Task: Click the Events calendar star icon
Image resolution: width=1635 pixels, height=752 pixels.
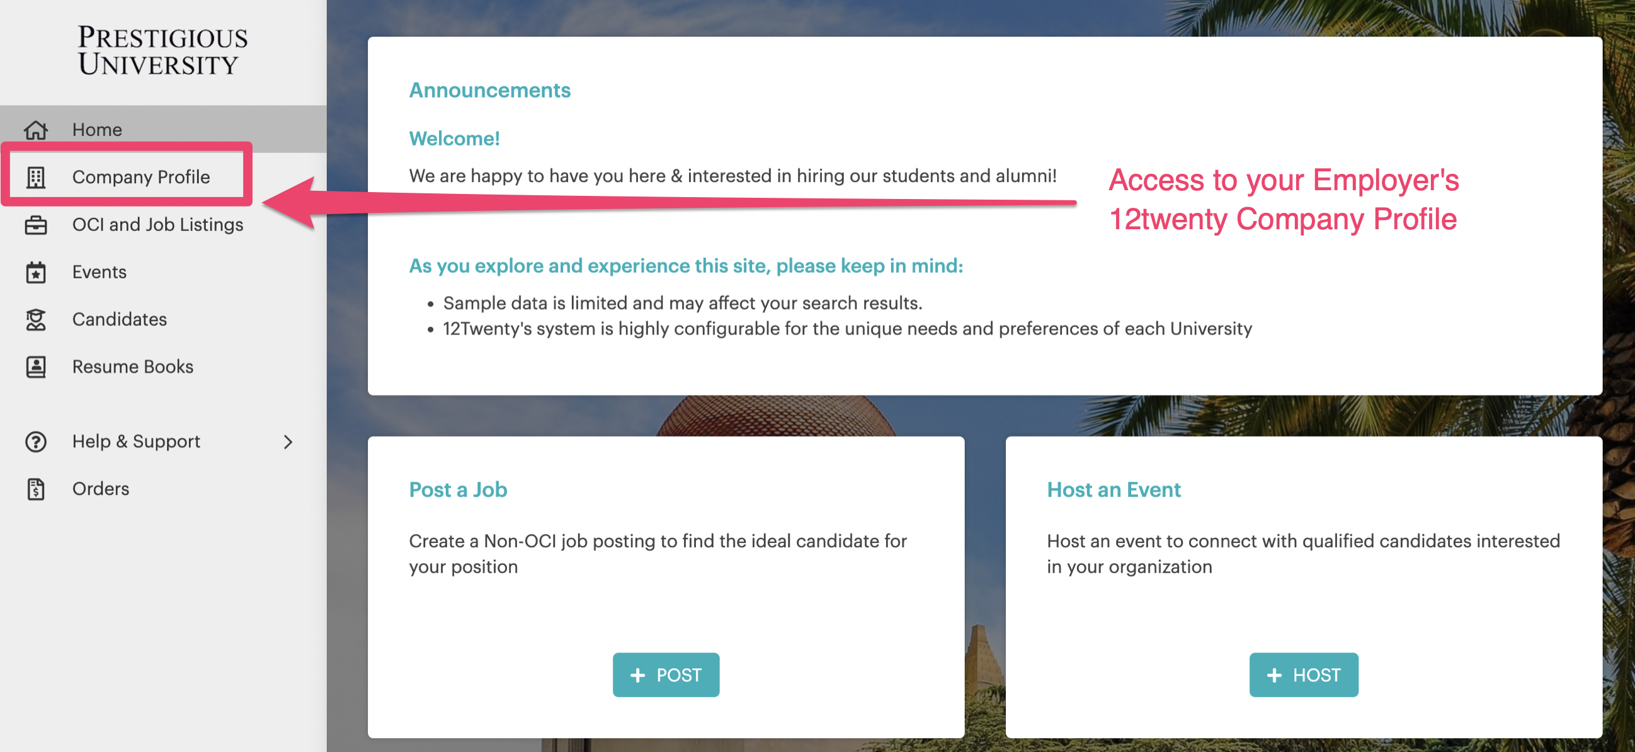Action: click(x=35, y=272)
